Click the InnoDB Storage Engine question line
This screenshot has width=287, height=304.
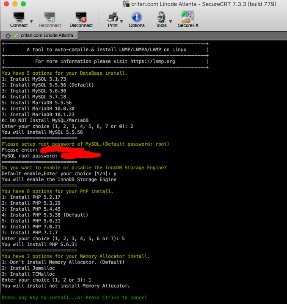pos(84,168)
